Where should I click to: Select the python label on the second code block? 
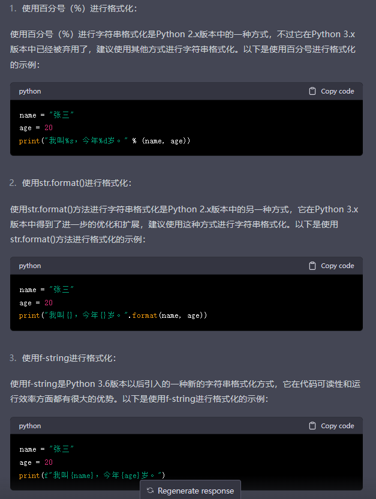point(29,265)
